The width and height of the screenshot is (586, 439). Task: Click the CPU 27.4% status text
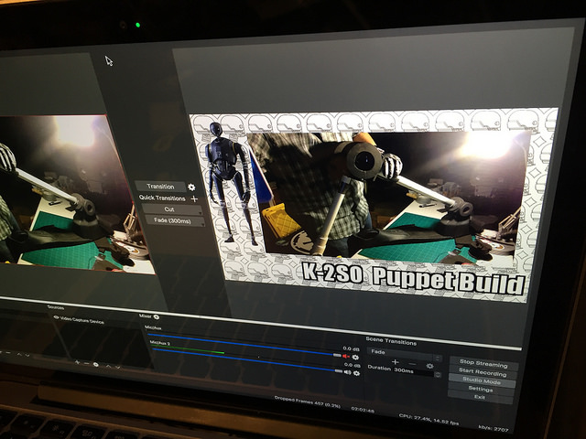point(429,420)
